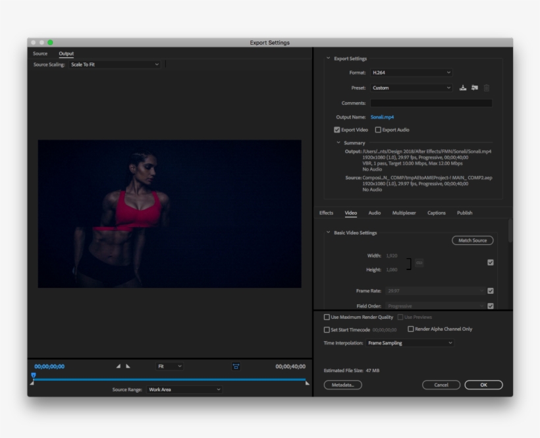
Task: Click the Metadata button
Action: click(x=342, y=385)
